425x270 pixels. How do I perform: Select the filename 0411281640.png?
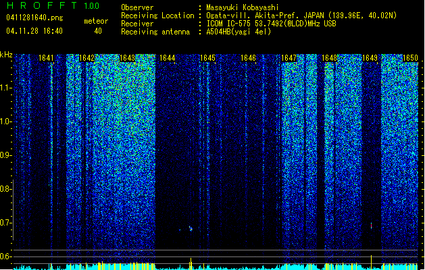tap(34, 18)
